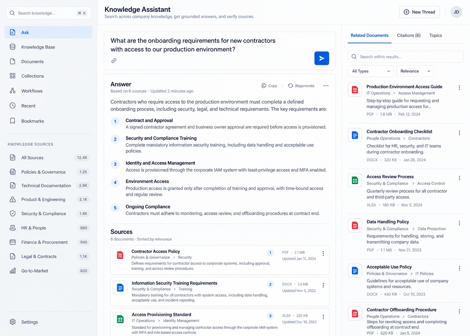Open kebab menu for Contractor Onboarding Checklist
Viewport: 470px width, 336px height.
(x=459, y=133)
